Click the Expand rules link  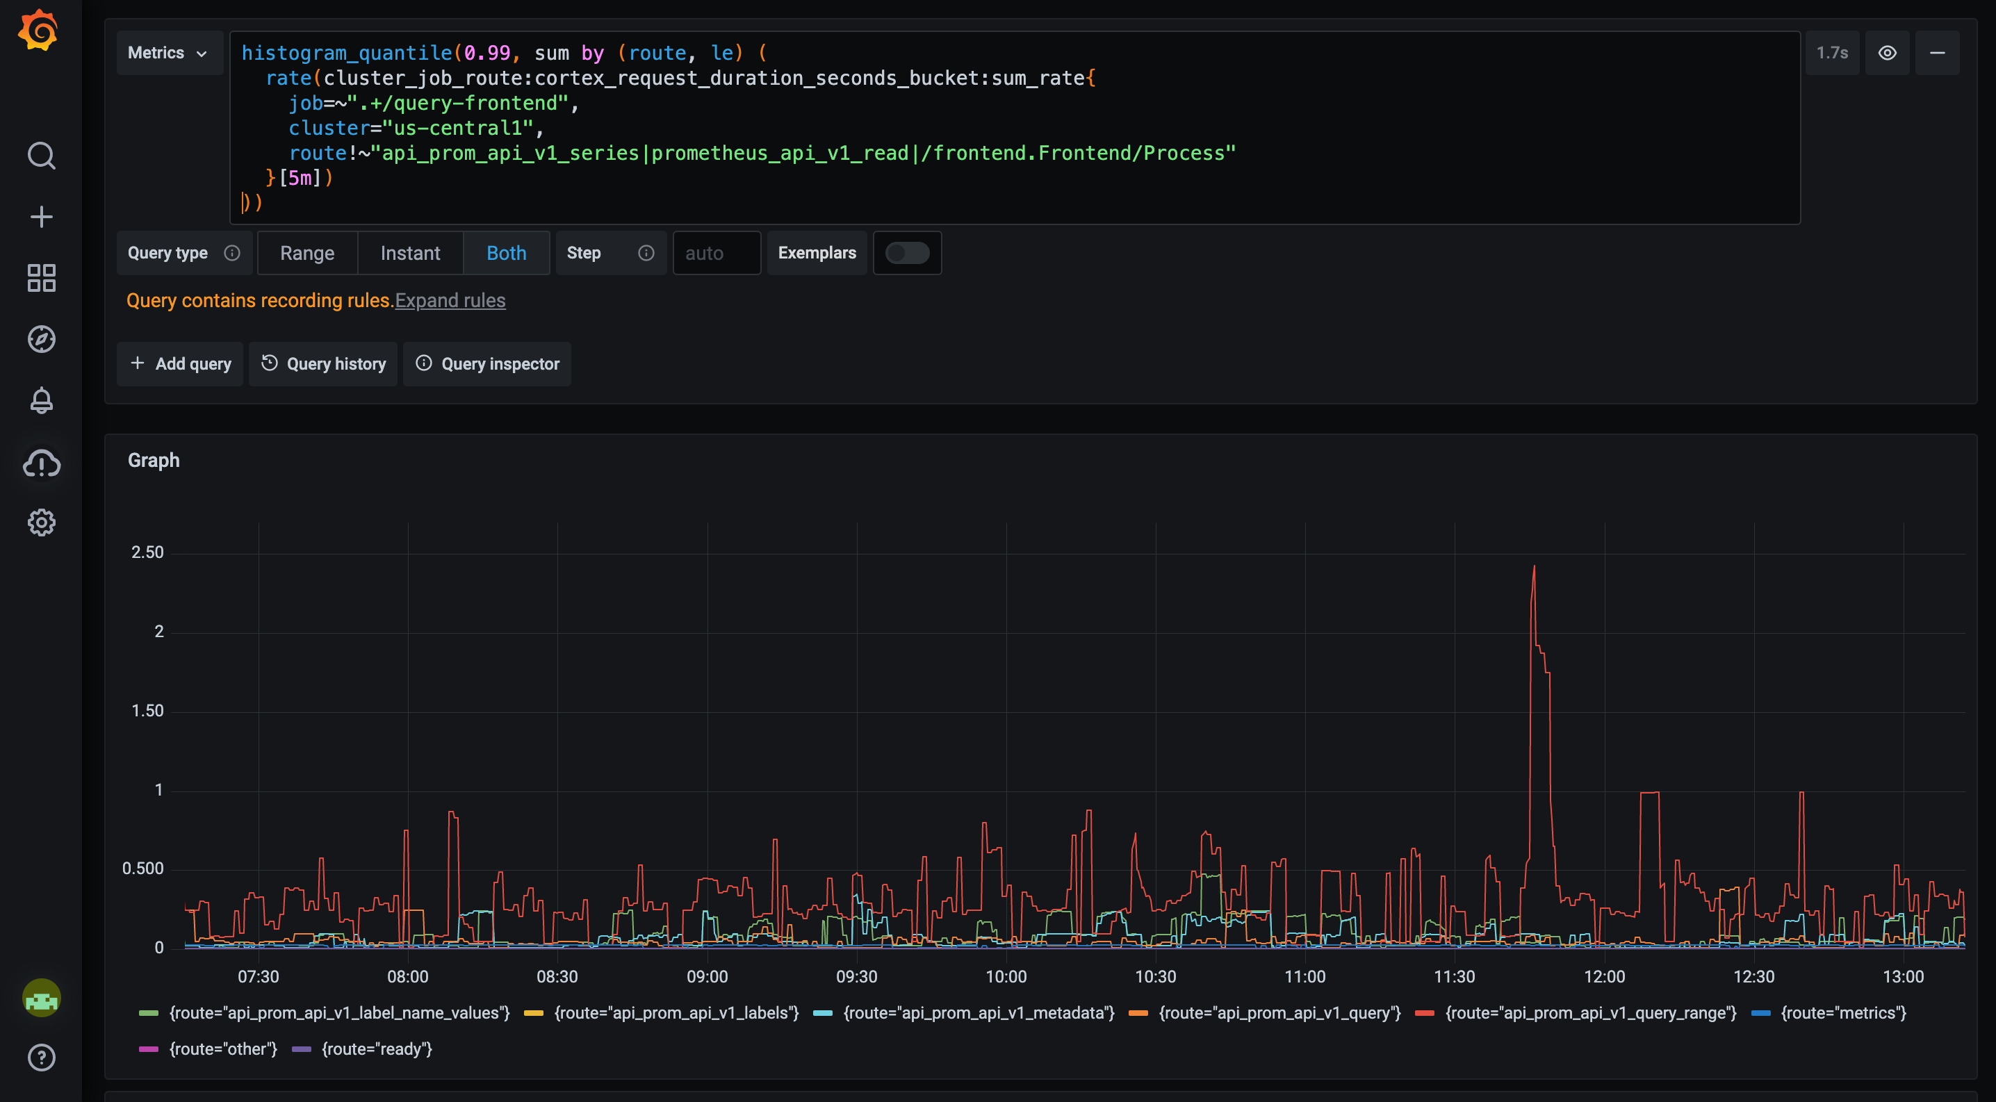pyautogui.click(x=450, y=300)
